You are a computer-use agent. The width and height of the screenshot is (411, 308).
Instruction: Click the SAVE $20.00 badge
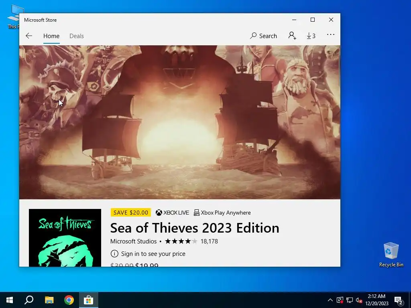click(131, 213)
